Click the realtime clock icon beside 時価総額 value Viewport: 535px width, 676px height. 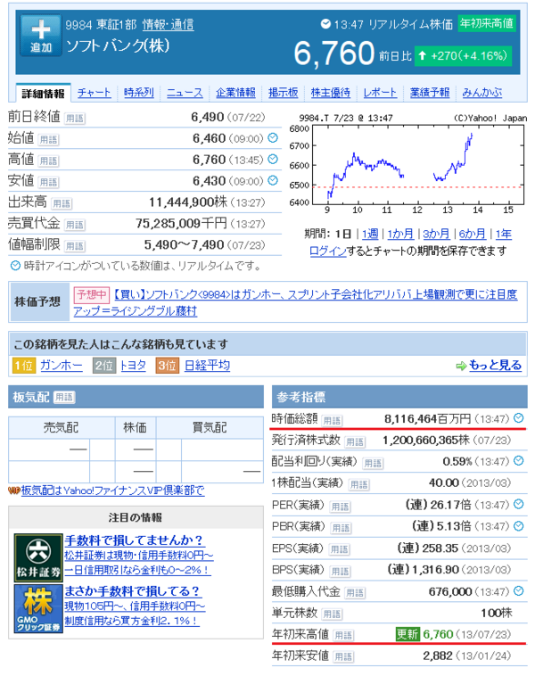point(519,417)
